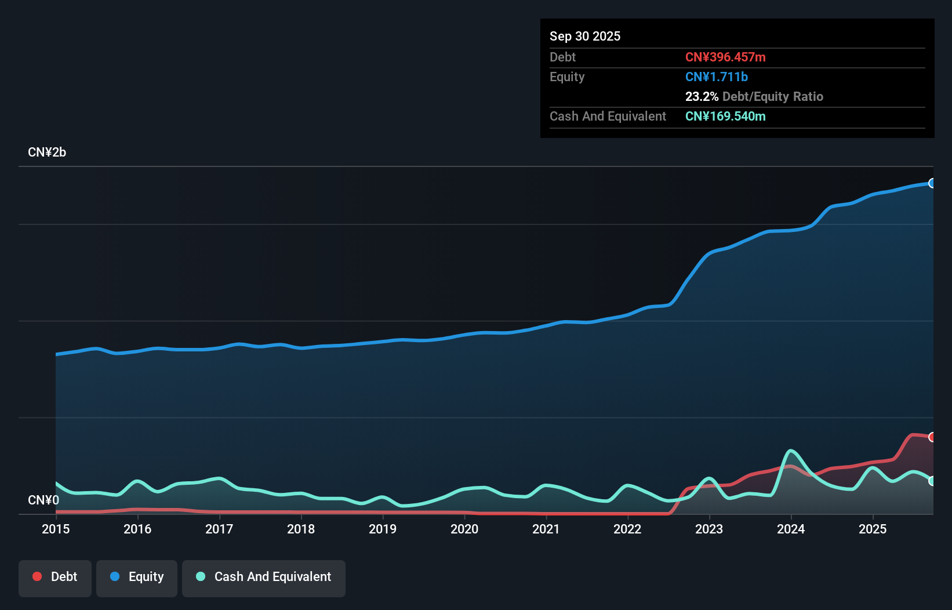Select the red Debt dot icon in legend
This screenshot has height=610, width=952.
click(x=37, y=576)
